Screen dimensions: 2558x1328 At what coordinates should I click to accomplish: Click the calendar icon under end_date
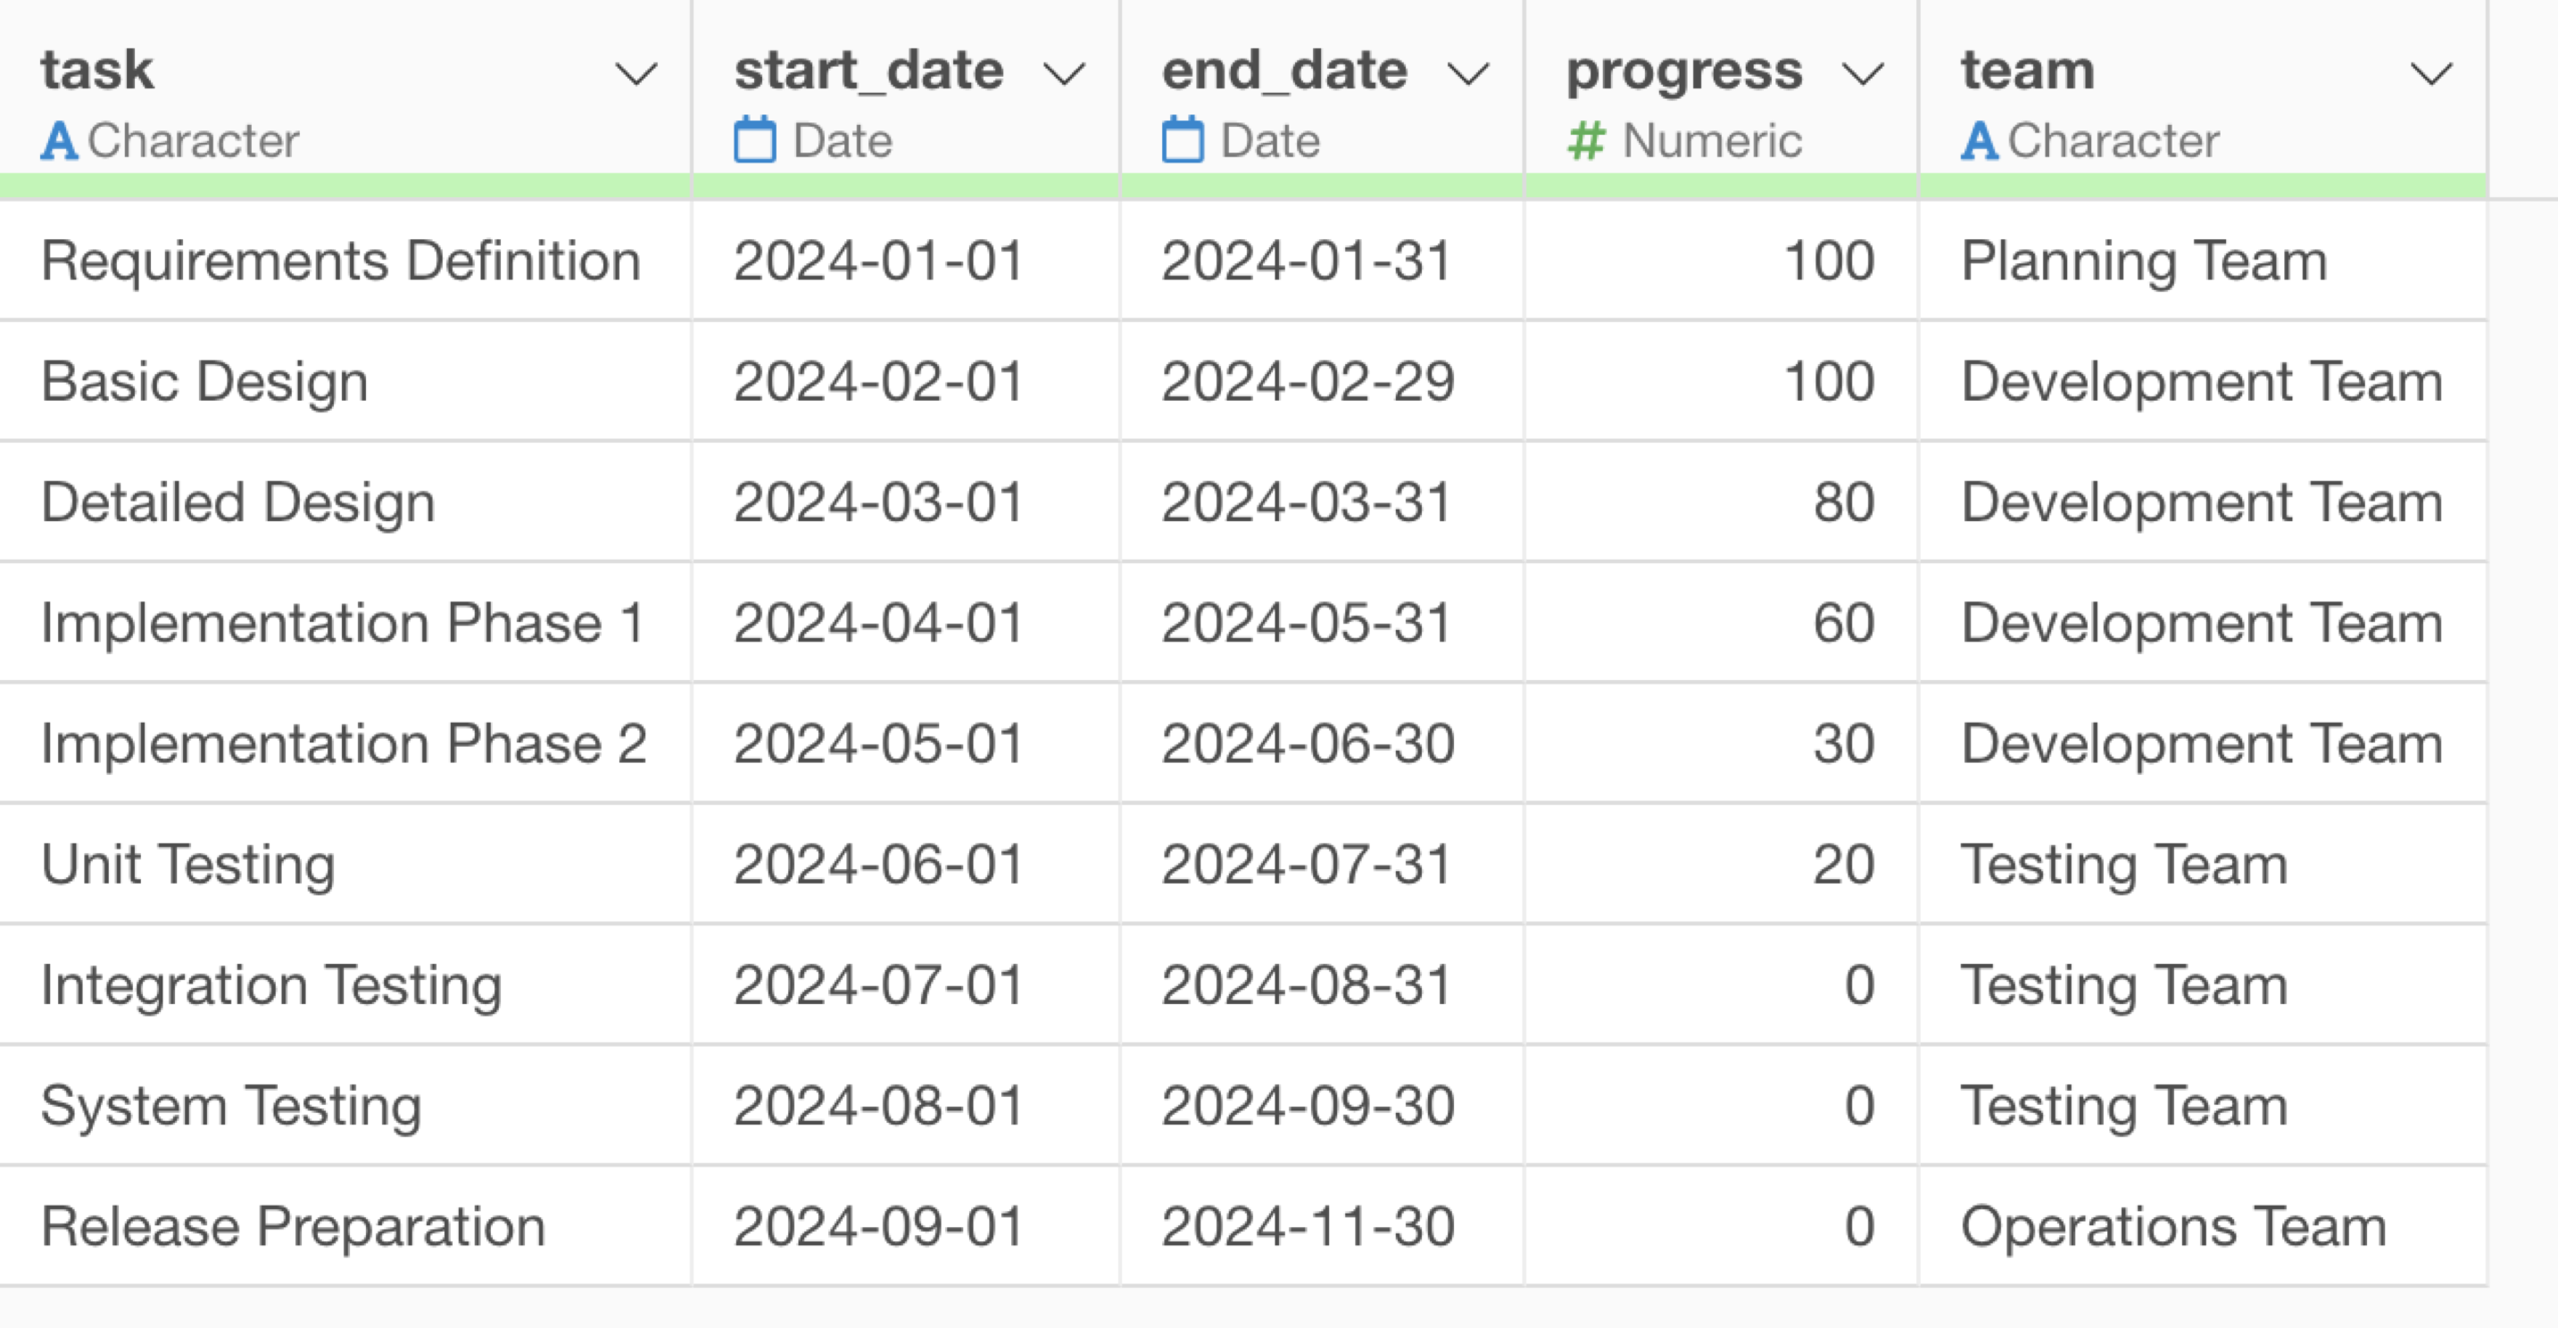coord(1183,140)
